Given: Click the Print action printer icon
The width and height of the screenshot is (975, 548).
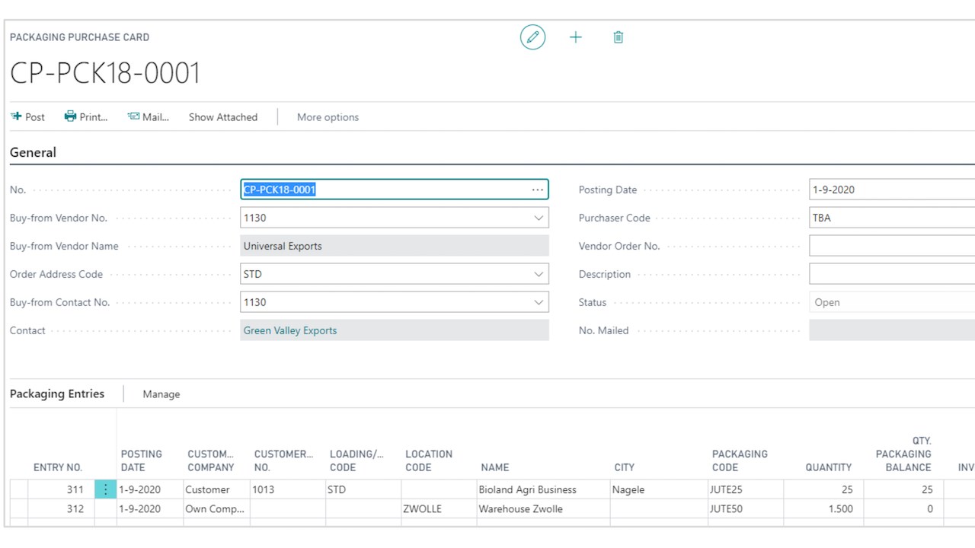Looking at the screenshot, I should [70, 116].
